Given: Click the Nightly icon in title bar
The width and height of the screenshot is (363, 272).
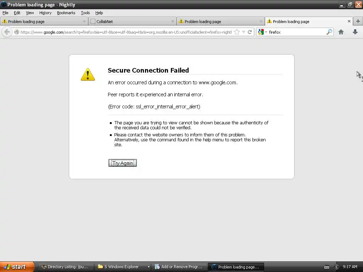Looking at the screenshot, I should 4,4.
